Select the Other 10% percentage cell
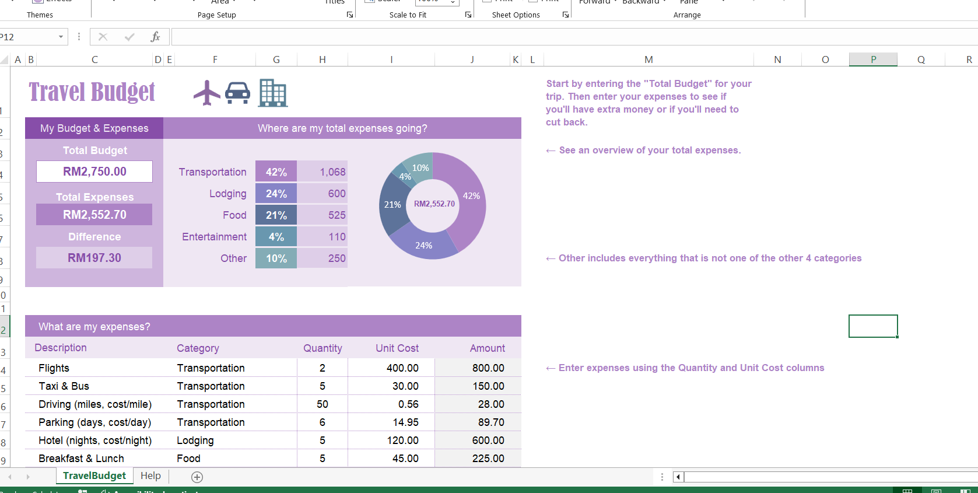Viewport: 978px width, 493px height. (276, 258)
